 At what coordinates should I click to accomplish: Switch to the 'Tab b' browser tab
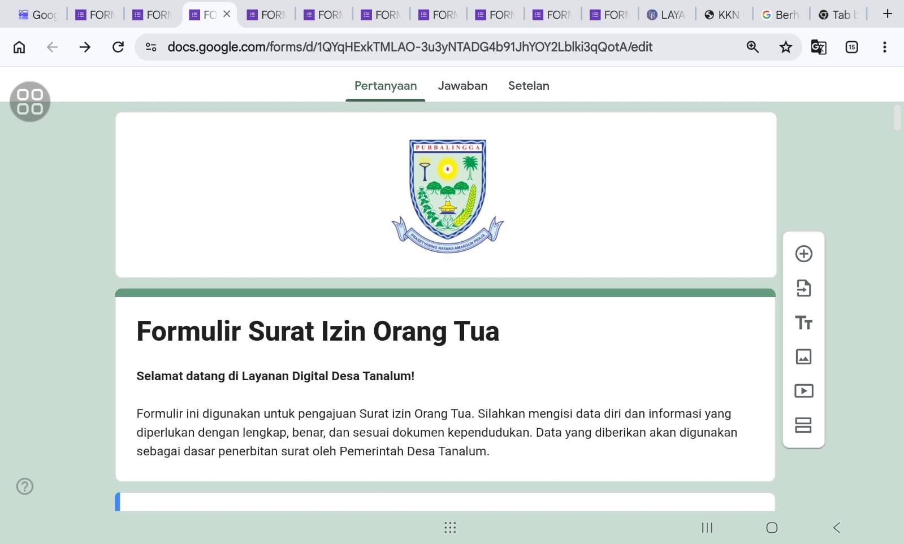point(838,15)
